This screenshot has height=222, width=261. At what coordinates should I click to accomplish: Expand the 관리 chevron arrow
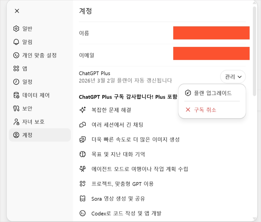[240, 77]
